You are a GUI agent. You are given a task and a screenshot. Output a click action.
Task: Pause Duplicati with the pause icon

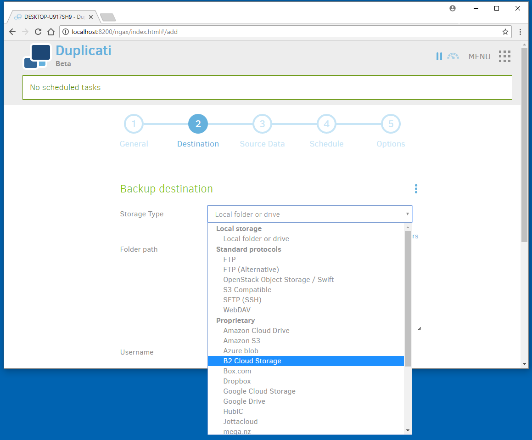pyautogui.click(x=439, y=56)
